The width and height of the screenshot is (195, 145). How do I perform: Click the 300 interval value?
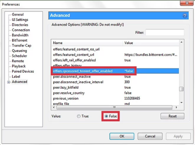[127, 82]
